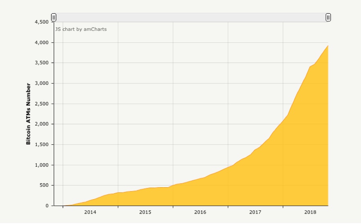Click the 3,500 y-axis value
This screenshot has width=361, height=224.
point(42,63)
